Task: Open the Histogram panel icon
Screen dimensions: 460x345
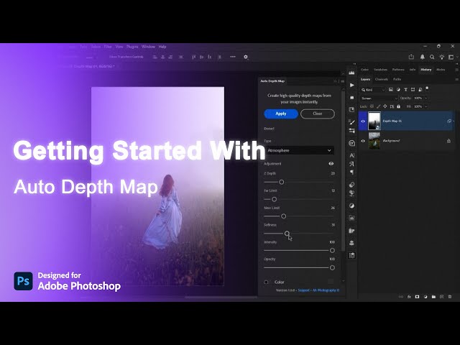Action: tap(351, 73)
